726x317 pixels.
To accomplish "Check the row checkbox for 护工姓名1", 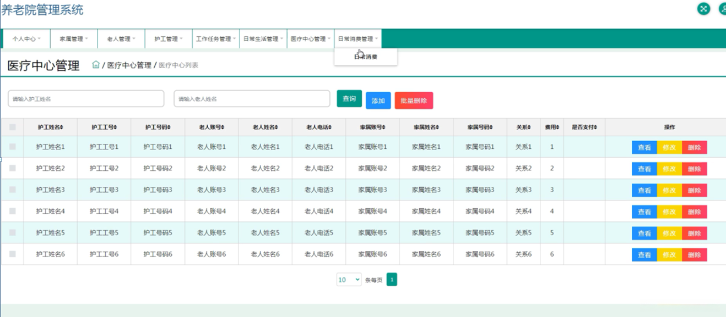I will [13, 147].
